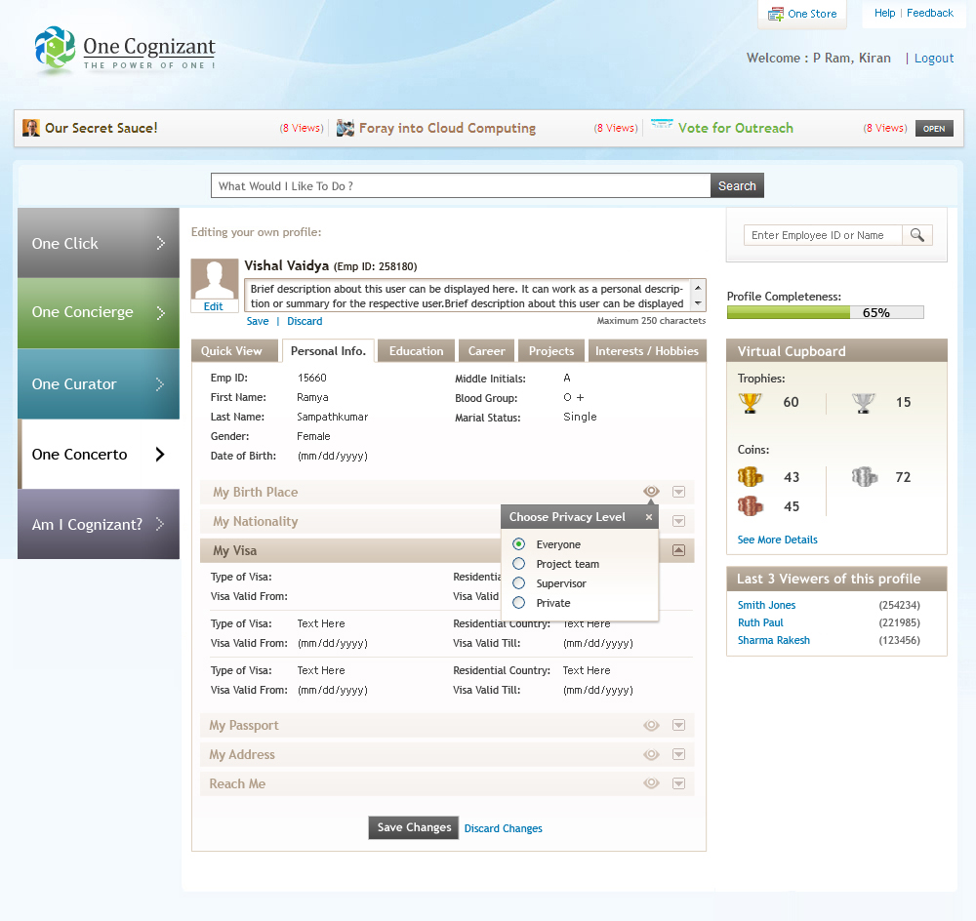Click the Profile Completeness progress bar
976x921 pixels.
coord(825,312)
